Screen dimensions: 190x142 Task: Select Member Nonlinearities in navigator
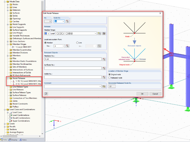click(22, 64)
